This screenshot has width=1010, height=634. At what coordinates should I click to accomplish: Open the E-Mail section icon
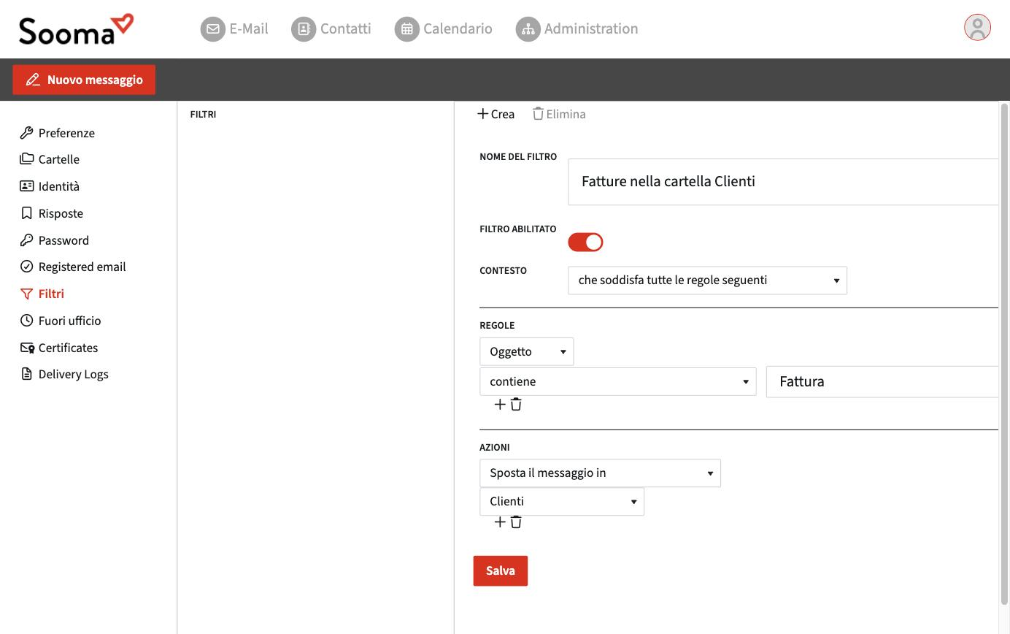coord(213,29)
